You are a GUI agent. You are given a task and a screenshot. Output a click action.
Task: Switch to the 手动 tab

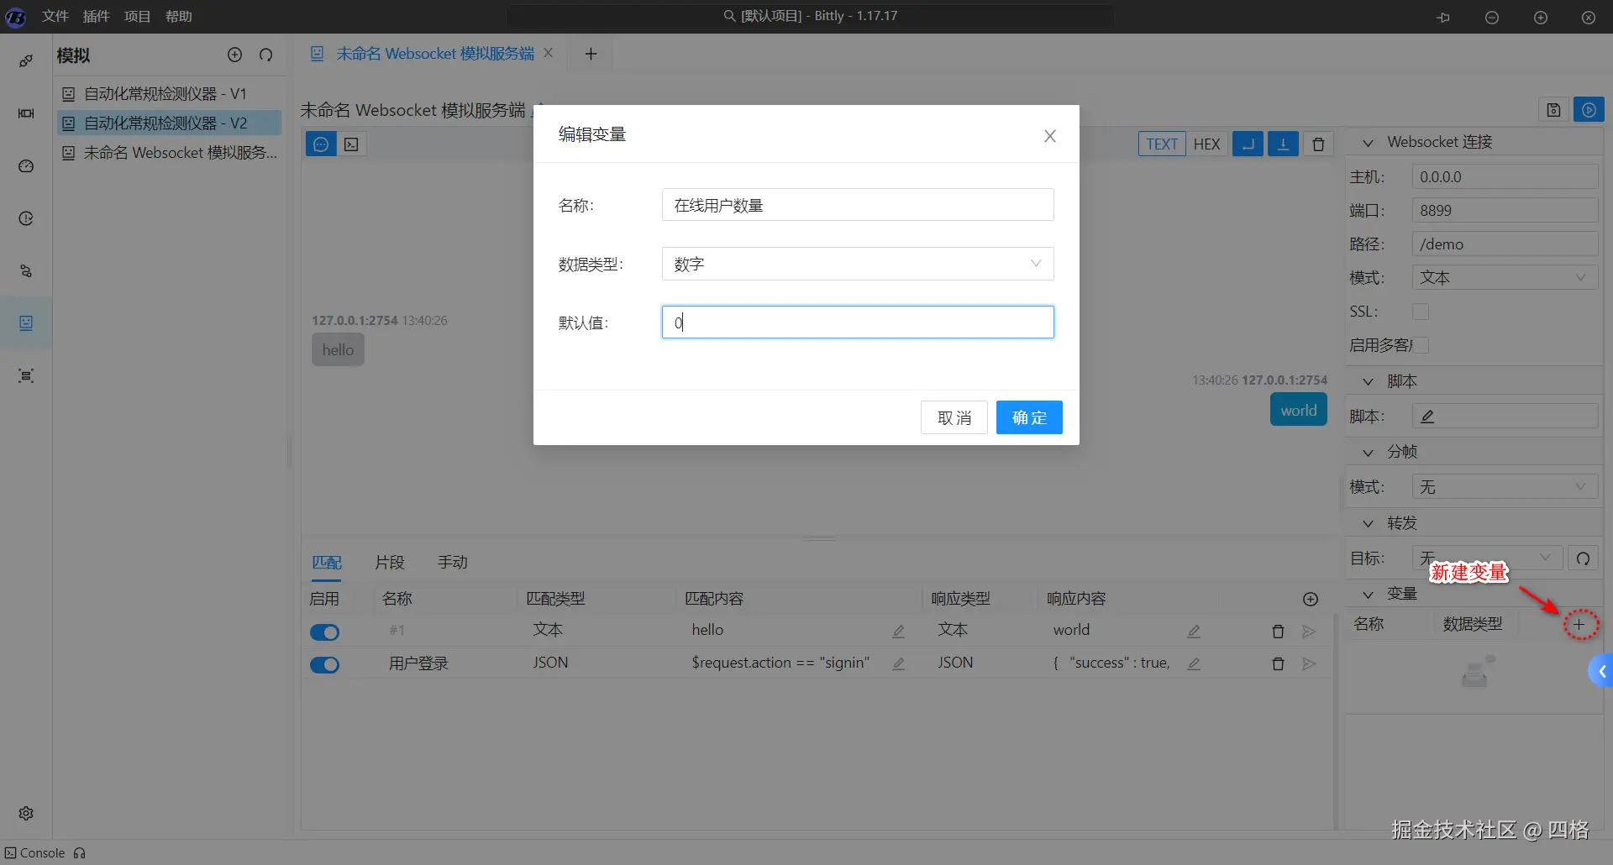point(453,562)
